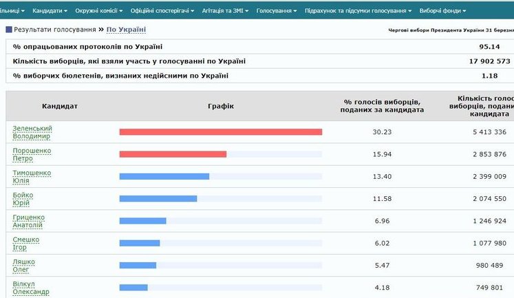
Task: Open the Голосування dropdown menu
Action: [277, 11]
